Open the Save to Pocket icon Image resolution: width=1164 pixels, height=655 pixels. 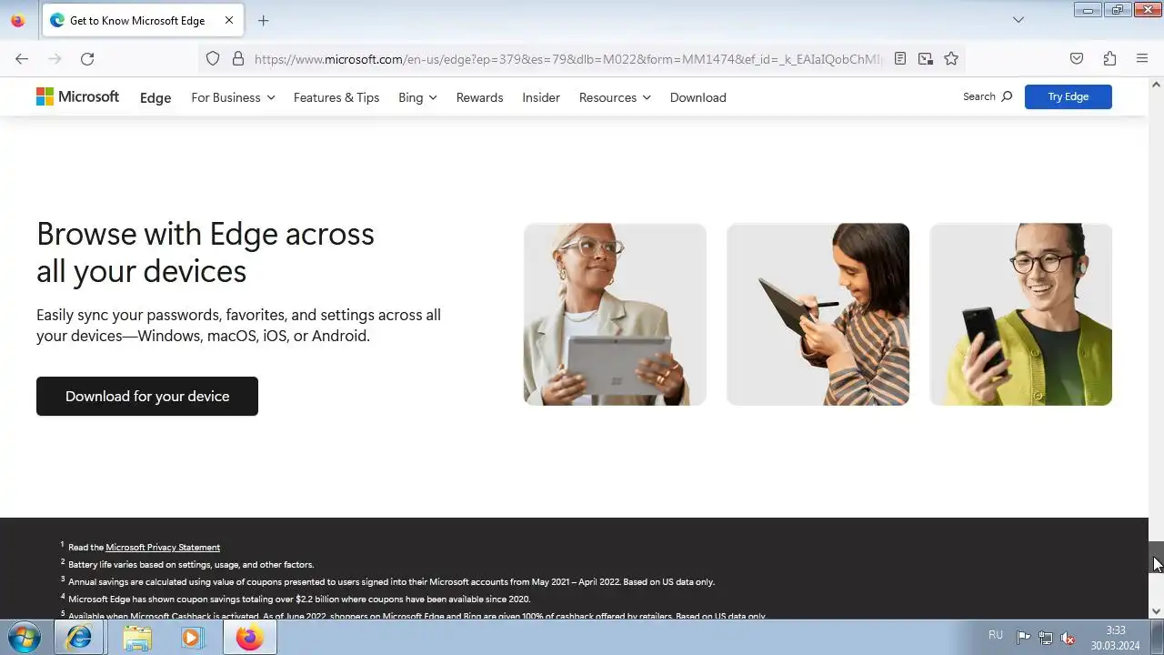[1077, 58]
